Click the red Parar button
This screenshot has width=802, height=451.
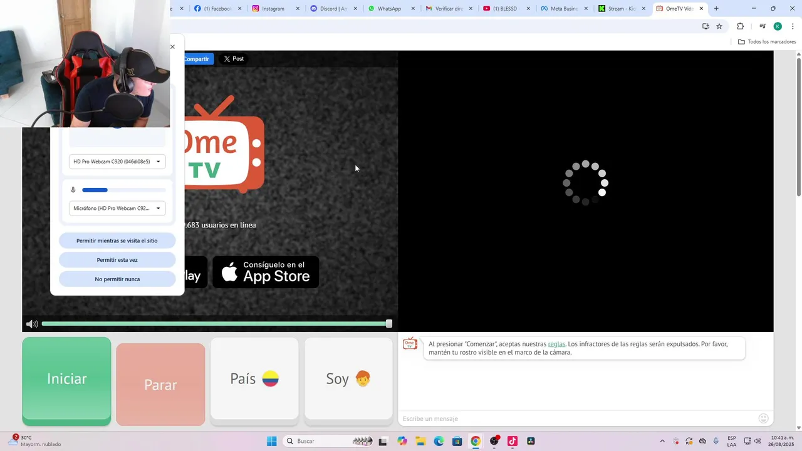(160, 385)
